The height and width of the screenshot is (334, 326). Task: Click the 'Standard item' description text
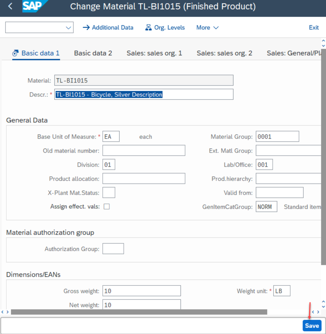tap(303, 207)
